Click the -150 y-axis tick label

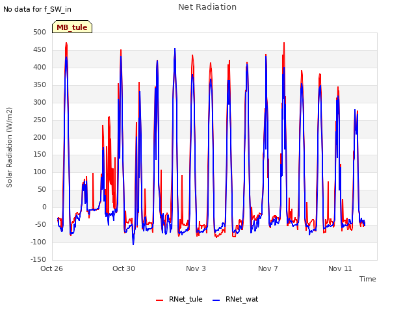[38, 259]
